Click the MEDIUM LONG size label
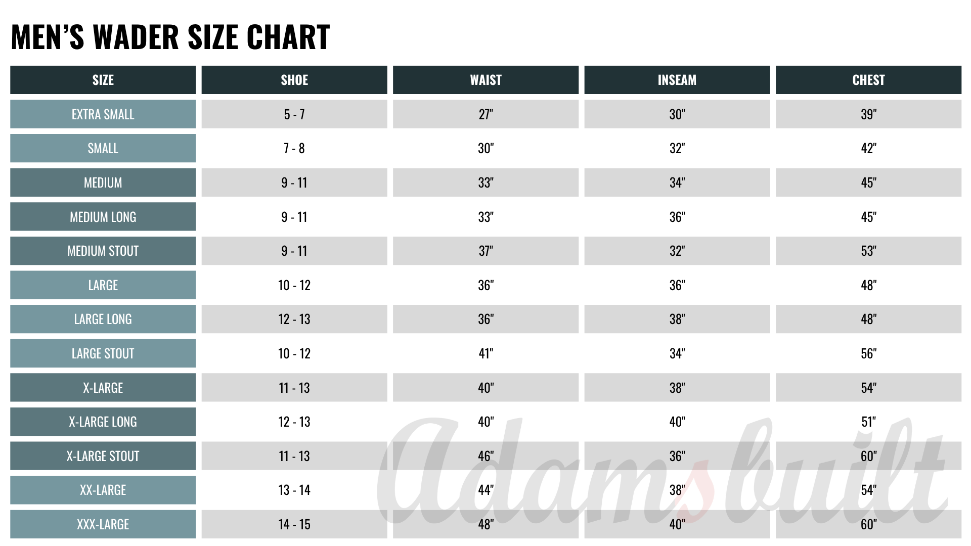Image resolution: width=971 pixels, height=546 pixels. (x=103, y=217)
